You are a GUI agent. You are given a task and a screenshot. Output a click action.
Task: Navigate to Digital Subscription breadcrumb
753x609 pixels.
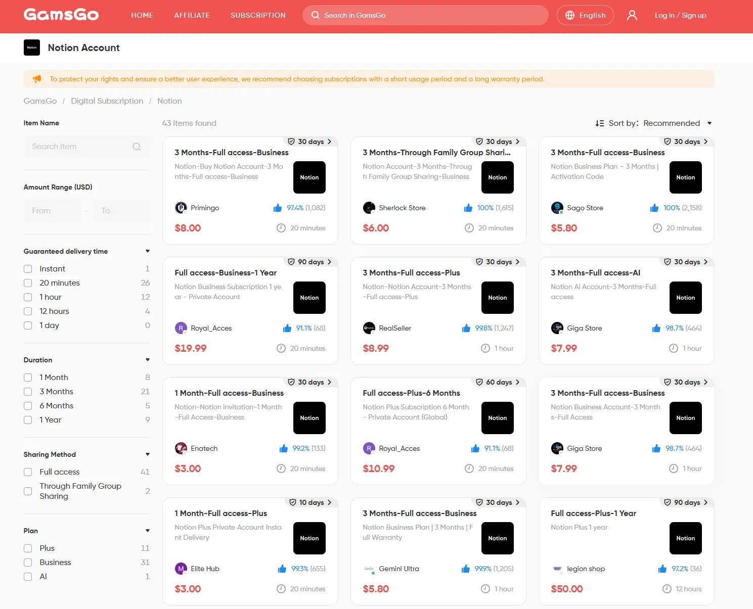[x=107, y=101]
